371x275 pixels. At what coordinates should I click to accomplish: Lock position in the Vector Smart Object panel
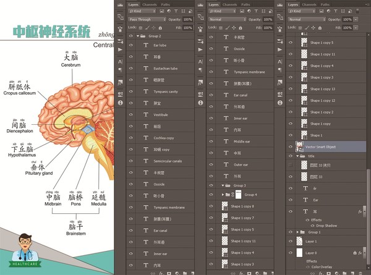click(313, 28)
